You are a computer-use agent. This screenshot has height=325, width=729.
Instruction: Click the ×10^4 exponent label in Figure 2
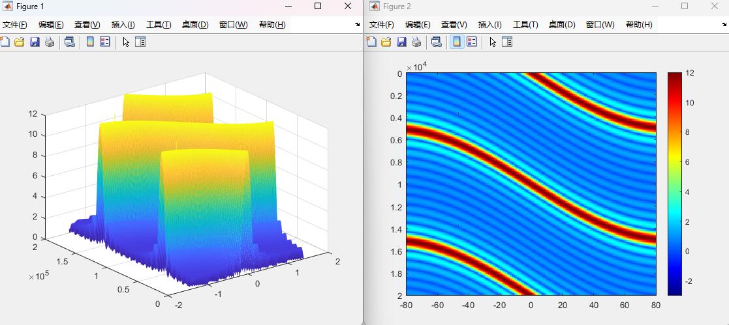[x=416, y=67]
